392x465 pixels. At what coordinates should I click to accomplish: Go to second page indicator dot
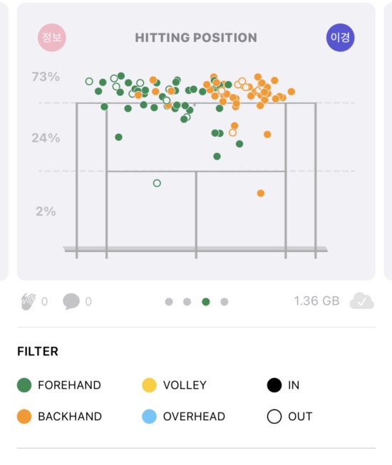tap(187, 302)
